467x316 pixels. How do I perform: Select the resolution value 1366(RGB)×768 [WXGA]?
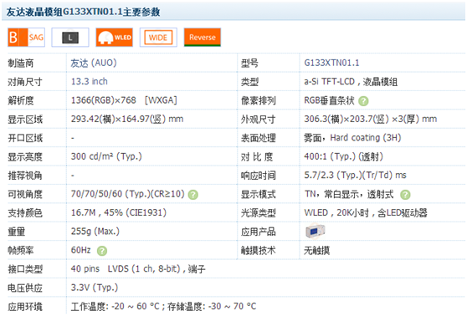(124, 100)
